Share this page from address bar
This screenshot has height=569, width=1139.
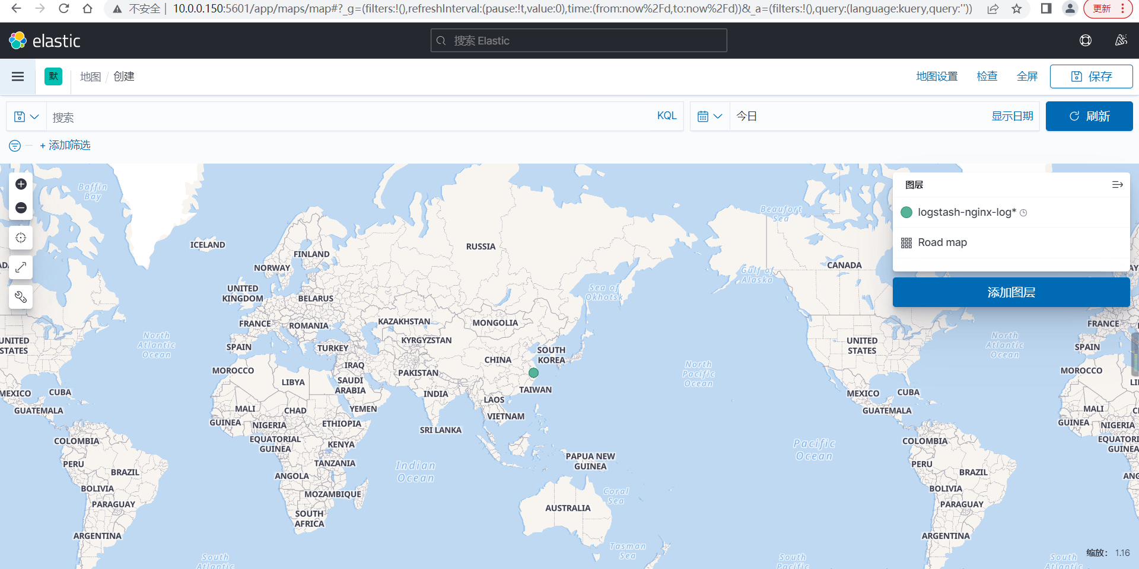(x=993, y=8)
